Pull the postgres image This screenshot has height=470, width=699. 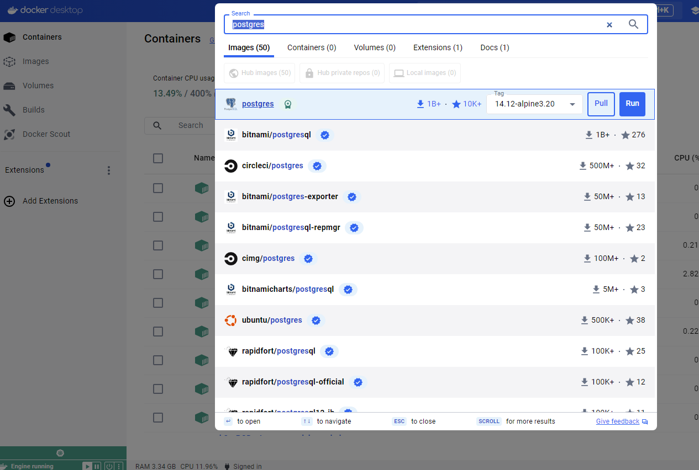pyautogui.click(x=601, y=104)
